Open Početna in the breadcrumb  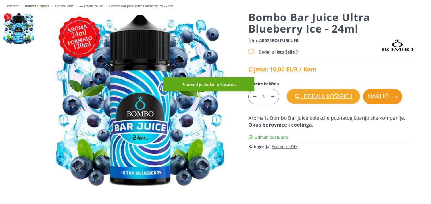pos(13,6)
